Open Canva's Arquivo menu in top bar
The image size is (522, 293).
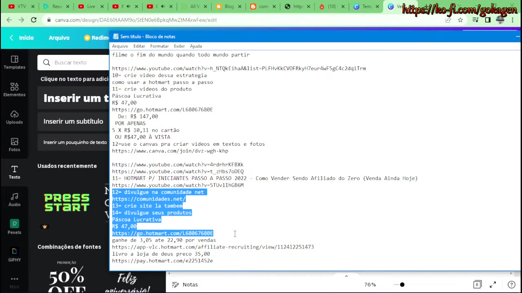59,37
